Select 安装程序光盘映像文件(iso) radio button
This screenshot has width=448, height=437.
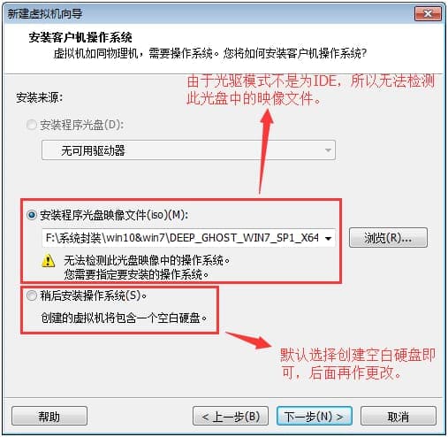tap(32, 215)
